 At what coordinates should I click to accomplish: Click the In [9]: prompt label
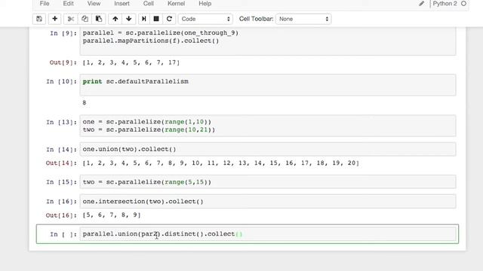(x=63, y=33)
